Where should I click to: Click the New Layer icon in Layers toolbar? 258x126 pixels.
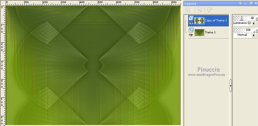point(187,10)
